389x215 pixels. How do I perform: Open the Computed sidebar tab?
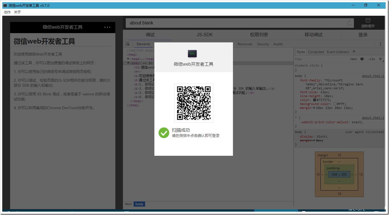pos(316,52)
